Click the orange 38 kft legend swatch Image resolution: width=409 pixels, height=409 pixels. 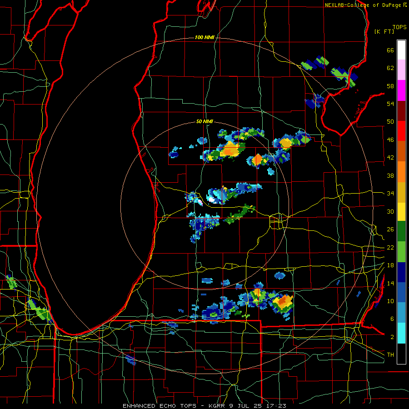(401, 172)
